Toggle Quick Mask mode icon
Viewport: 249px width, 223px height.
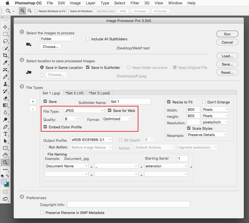coord(5,192)
